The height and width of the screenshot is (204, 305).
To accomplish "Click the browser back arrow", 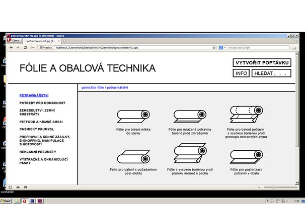I will [11, 48].
